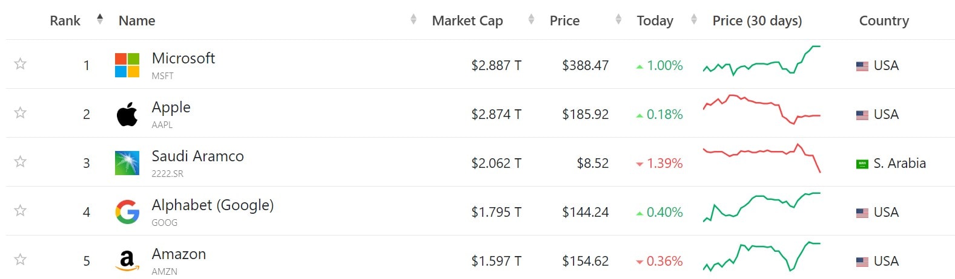Click the Saudi Aramco logo icon
This screenshot has width=955, height=279.
click(127, 163)
